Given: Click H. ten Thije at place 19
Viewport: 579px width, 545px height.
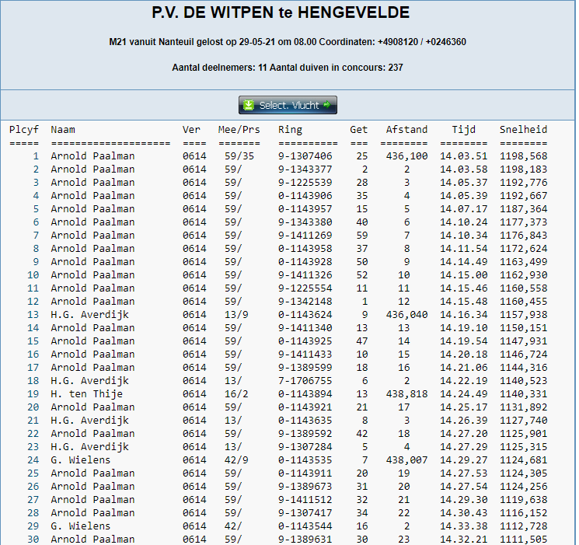Looking at the screenshot, I should click(x=87, y=394).
